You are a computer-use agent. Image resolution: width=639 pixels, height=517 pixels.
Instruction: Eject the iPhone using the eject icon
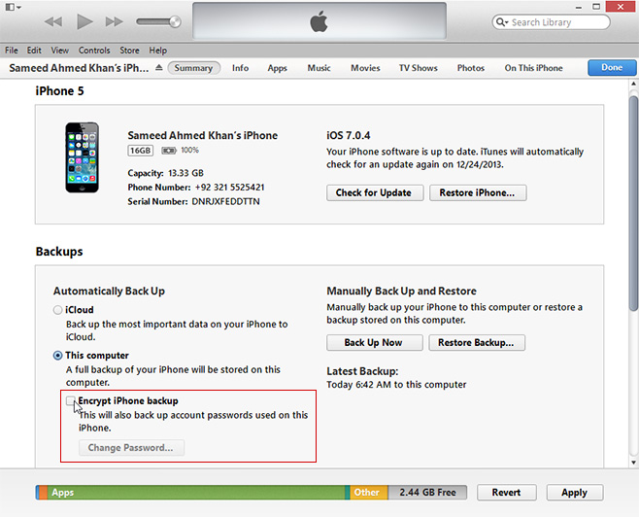click(159, 68)
